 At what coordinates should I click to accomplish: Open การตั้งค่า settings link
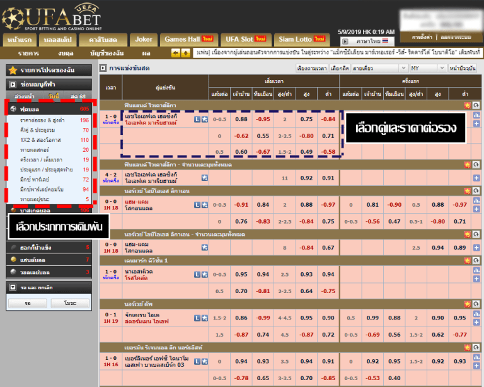[422, 37]
